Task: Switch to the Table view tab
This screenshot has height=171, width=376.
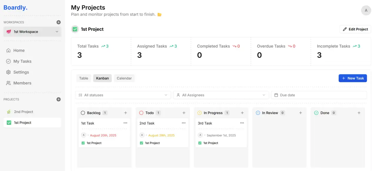Action: coord(84,78)
